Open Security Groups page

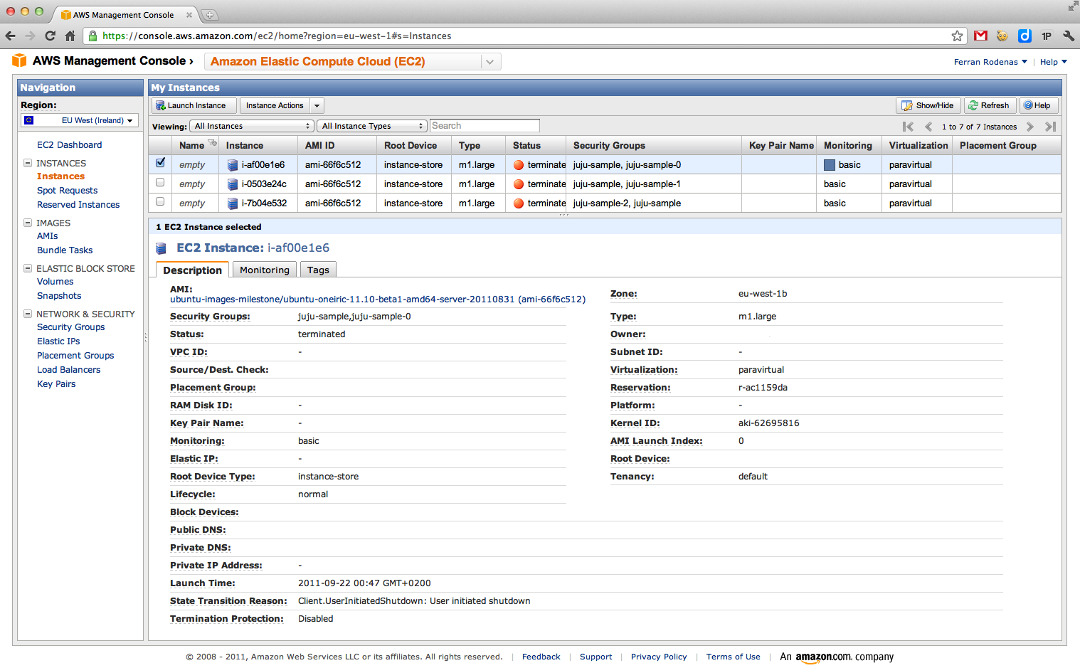[x=70, y=327]
